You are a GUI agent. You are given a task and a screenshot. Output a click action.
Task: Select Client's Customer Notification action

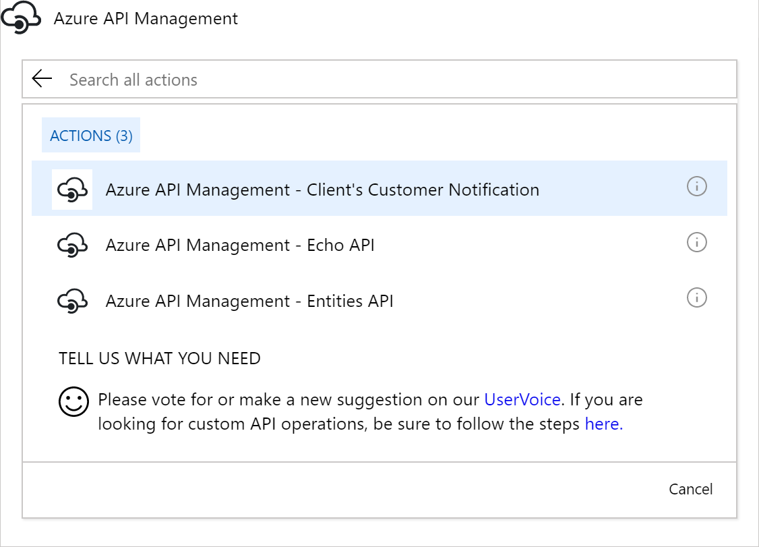tap(379, 188)
